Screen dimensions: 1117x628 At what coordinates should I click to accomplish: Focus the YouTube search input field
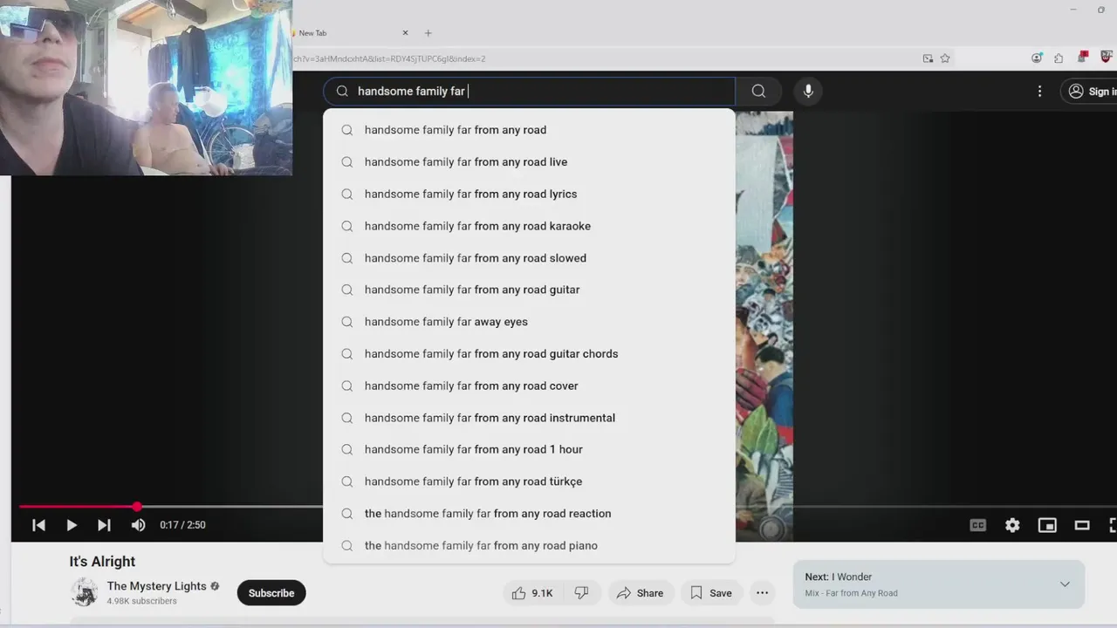[x=529, y=91]
